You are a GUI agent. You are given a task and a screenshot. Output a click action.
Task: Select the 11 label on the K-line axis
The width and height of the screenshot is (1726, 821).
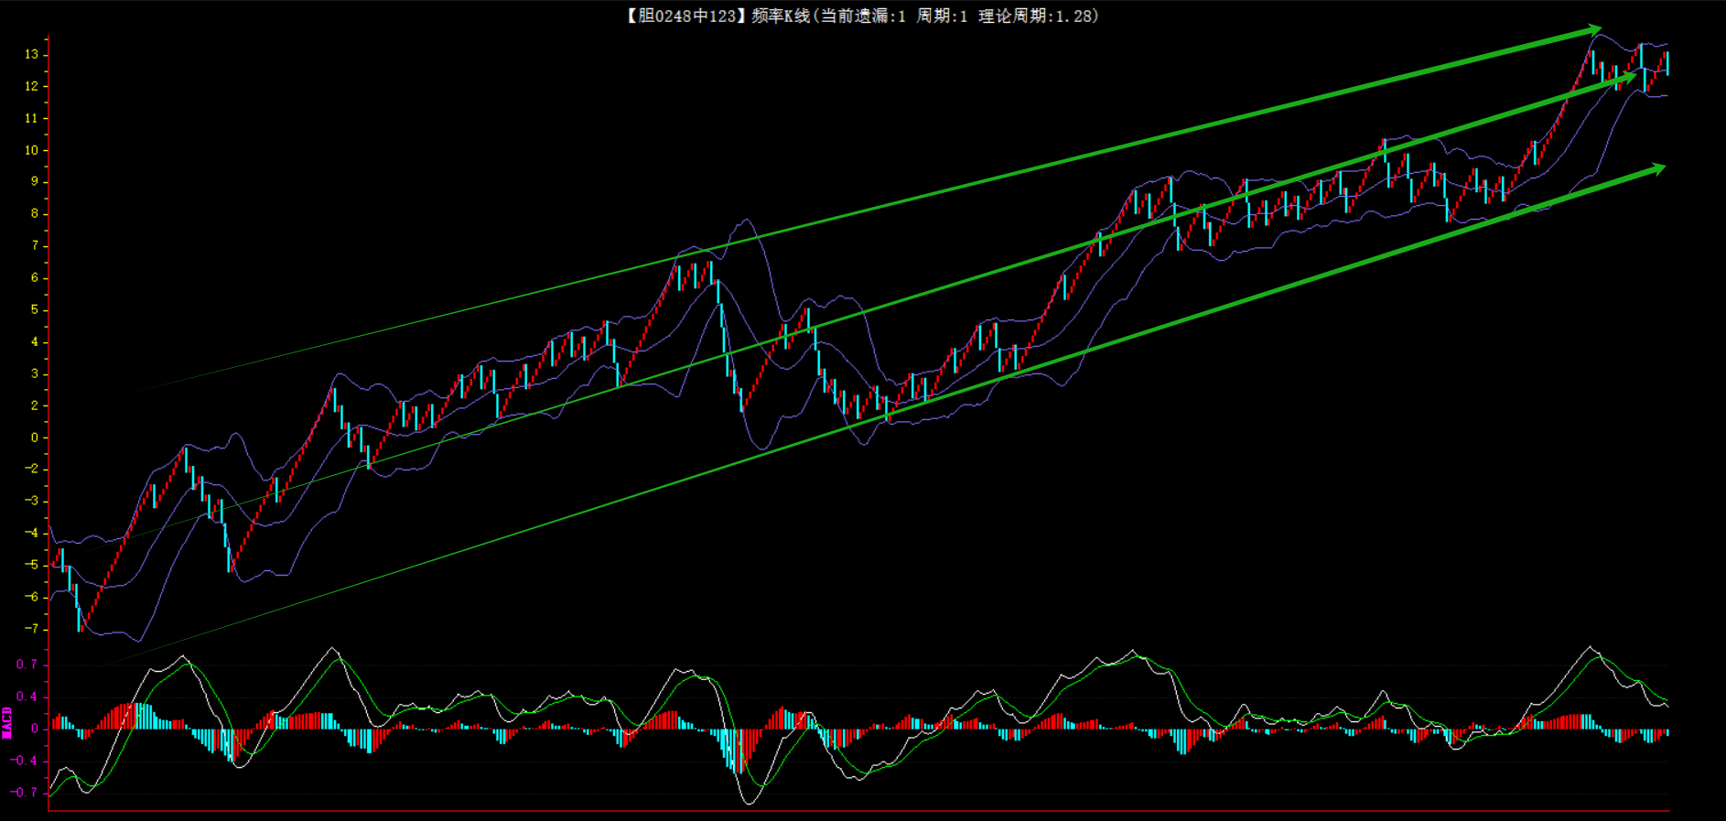(32, 118)
